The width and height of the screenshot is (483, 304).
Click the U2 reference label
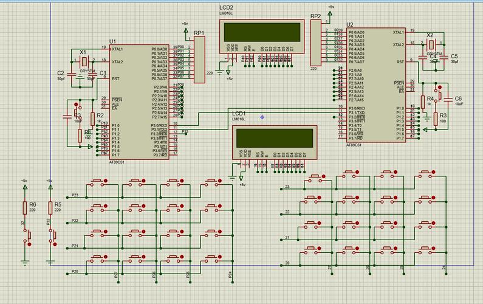pyautogui.click(x=350, y=24)
